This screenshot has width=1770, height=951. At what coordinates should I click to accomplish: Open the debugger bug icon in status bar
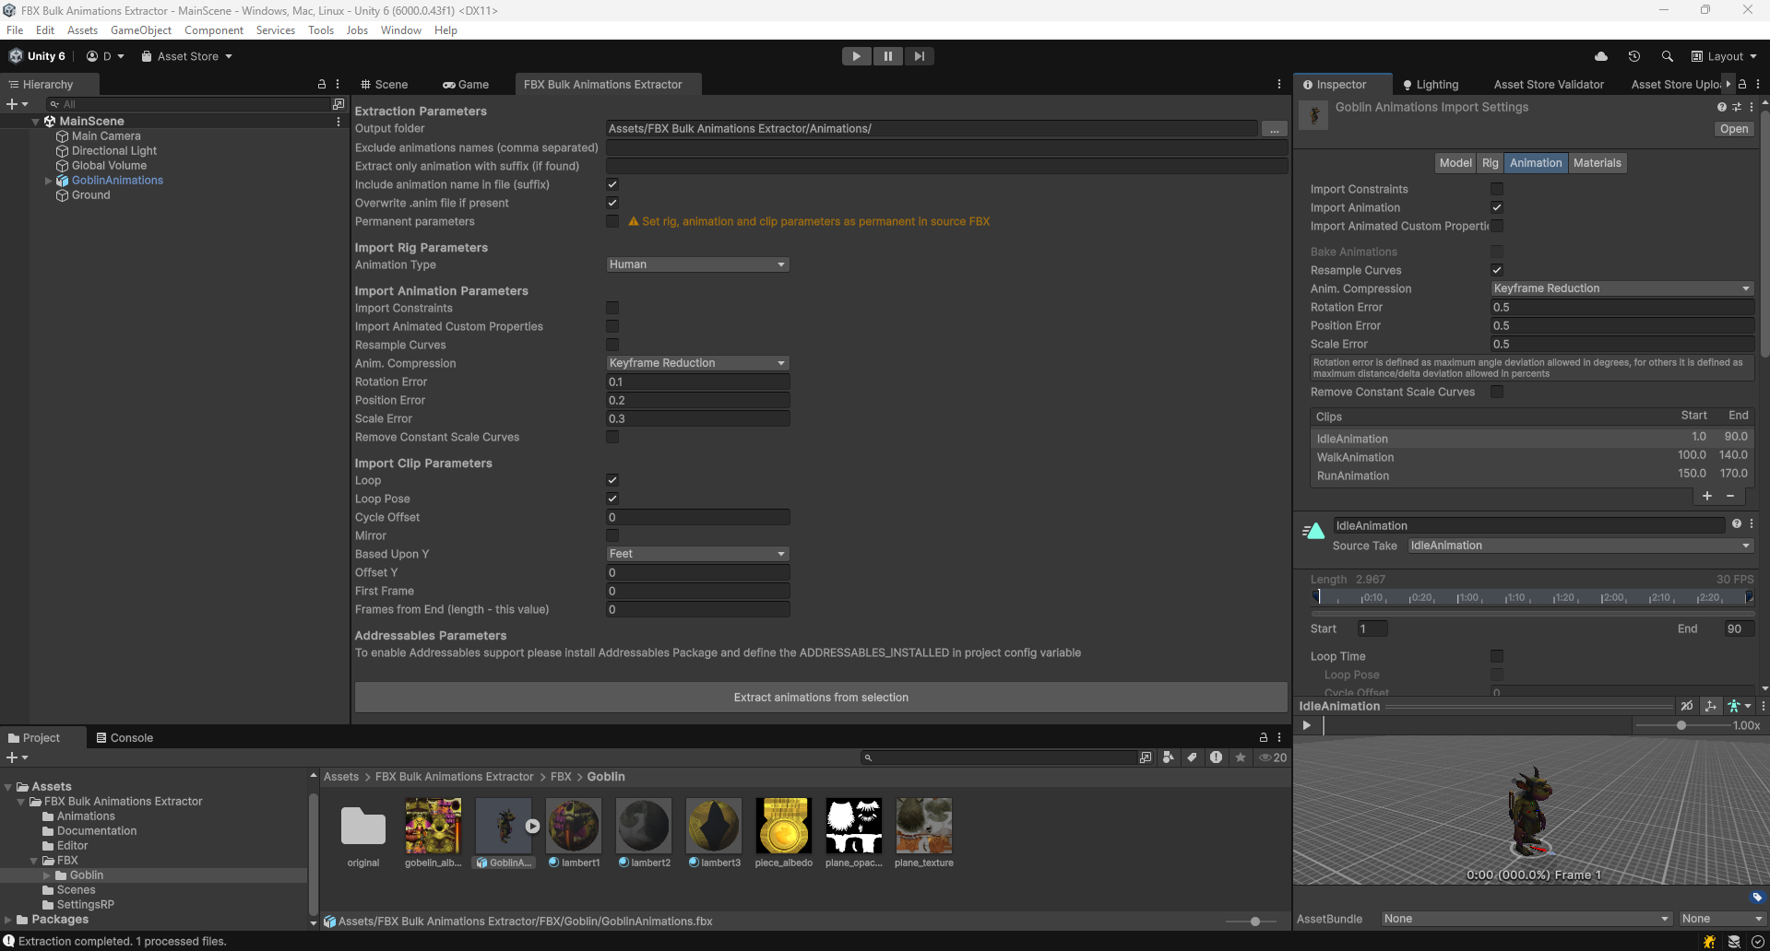click(1709, 942)
